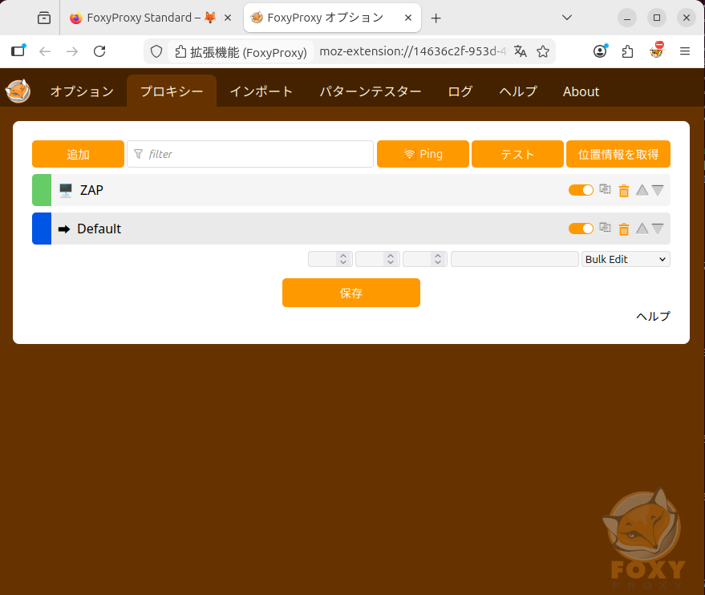705x595 pixels.
Task: Open the About tab
Action: pyautogui.click(x=581, y=91)
